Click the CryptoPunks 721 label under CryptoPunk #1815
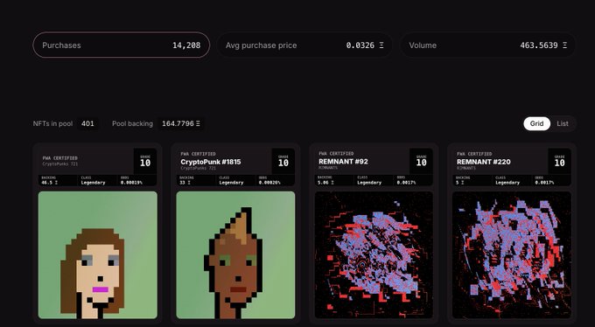The width and height of the screenshot is (595, 327). coord(198,168)
